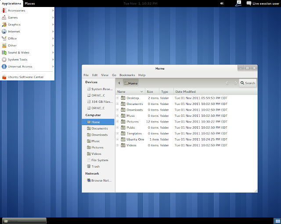
Task: Click the Documents folder icon in file list
Action: (123, 104)
